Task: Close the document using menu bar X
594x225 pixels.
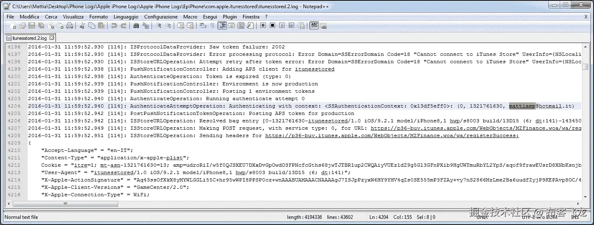Action: [586, 17]
